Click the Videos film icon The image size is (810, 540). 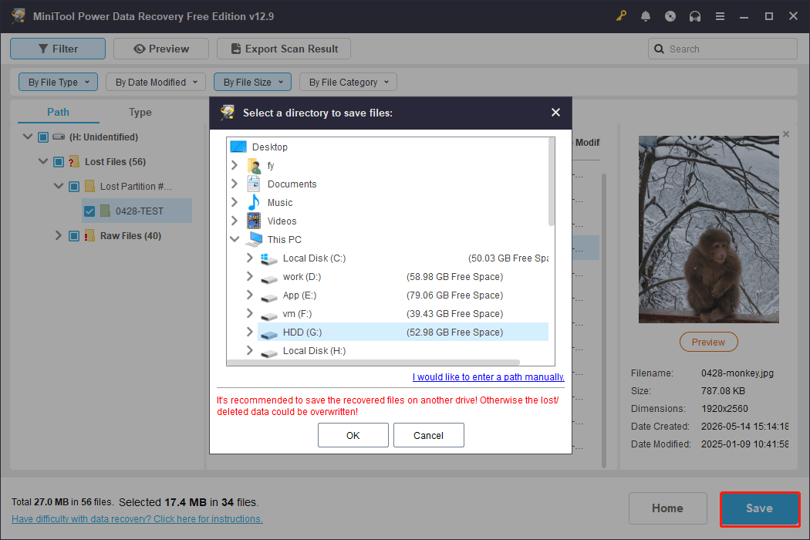(254, 221)
